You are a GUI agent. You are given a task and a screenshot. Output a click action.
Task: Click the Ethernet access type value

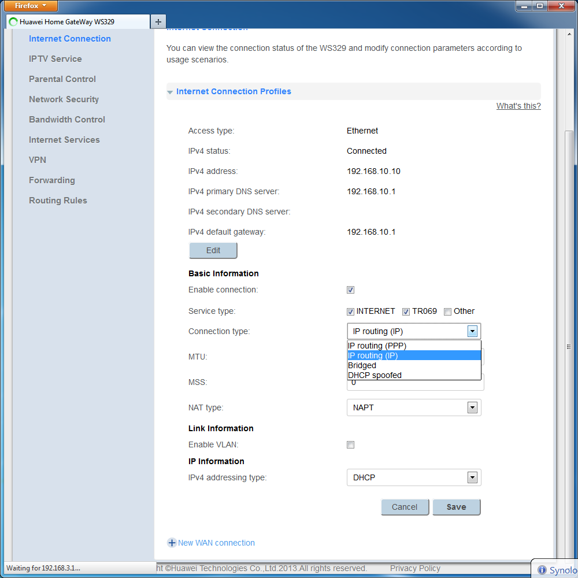coord(362,131)
